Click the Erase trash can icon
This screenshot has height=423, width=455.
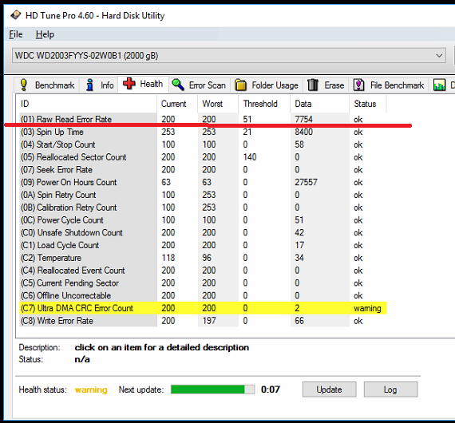tap(313, 85)
